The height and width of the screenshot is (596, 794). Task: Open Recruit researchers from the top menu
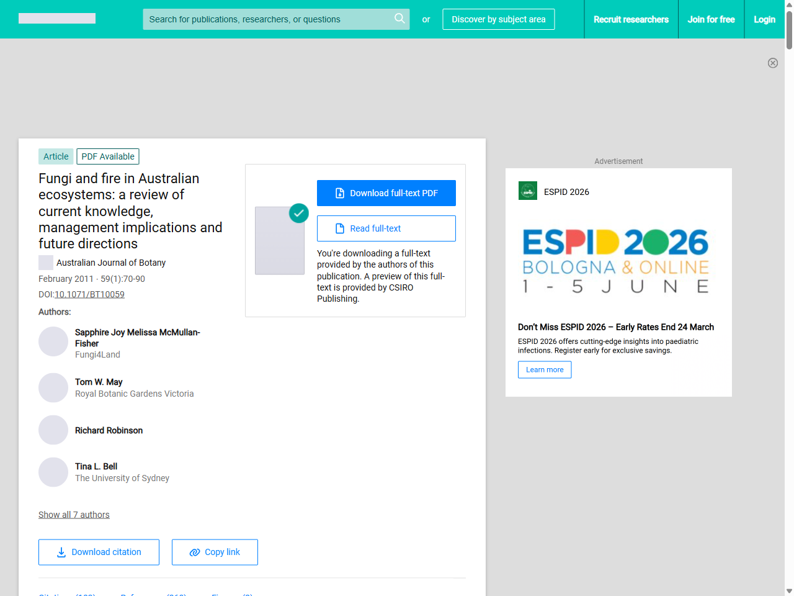pyautogui.click(x=631, y=19)
